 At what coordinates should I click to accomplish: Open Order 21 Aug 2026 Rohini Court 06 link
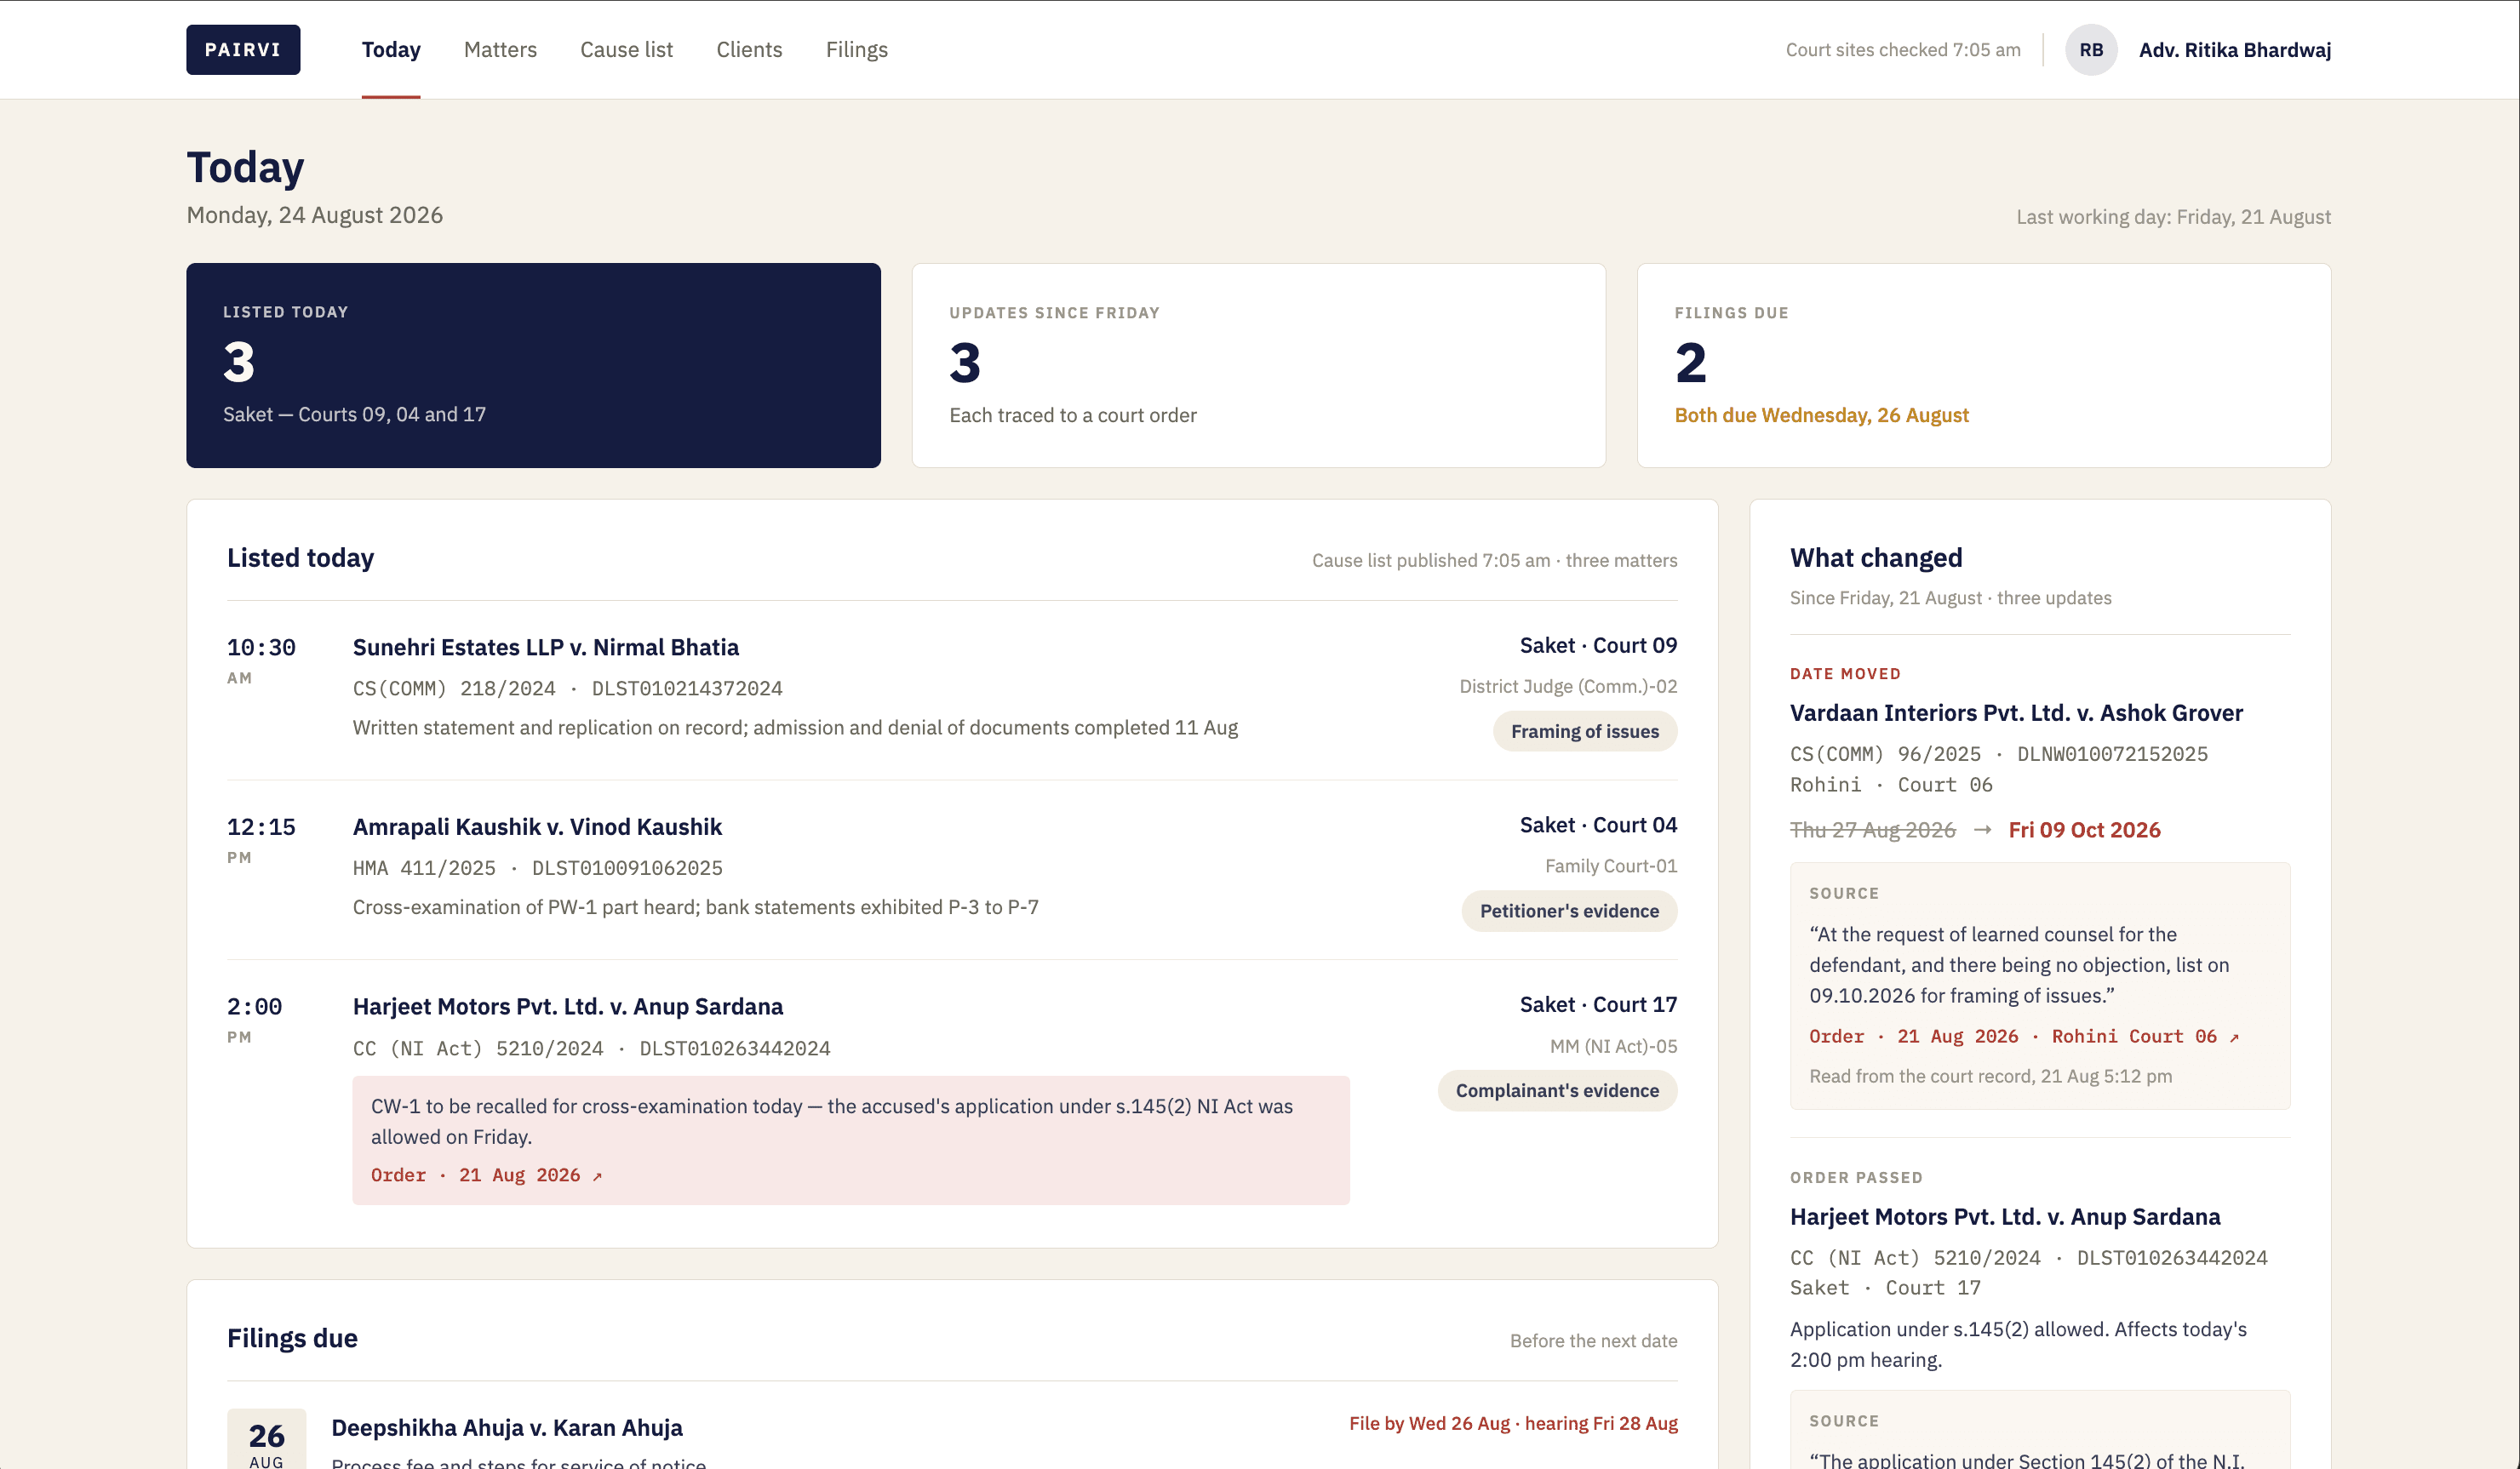(x=2024, y=1036)
